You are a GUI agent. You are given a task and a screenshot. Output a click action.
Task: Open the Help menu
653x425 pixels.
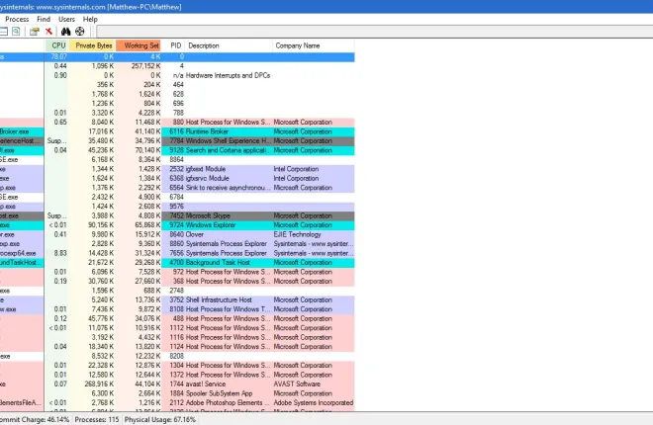[x=90, y=19]
